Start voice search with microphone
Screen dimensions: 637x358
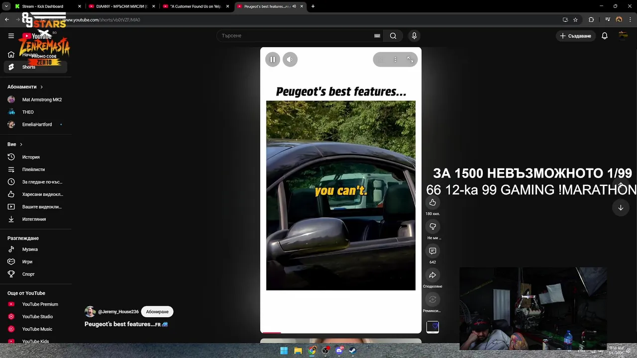pyautogui.click(x=414, y=36)
